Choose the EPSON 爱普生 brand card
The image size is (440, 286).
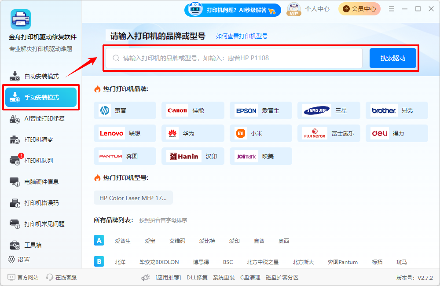(260, 110)
